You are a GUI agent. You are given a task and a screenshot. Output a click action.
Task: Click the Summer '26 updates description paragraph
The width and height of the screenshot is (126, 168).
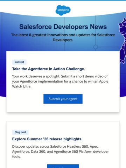[61, 152]
